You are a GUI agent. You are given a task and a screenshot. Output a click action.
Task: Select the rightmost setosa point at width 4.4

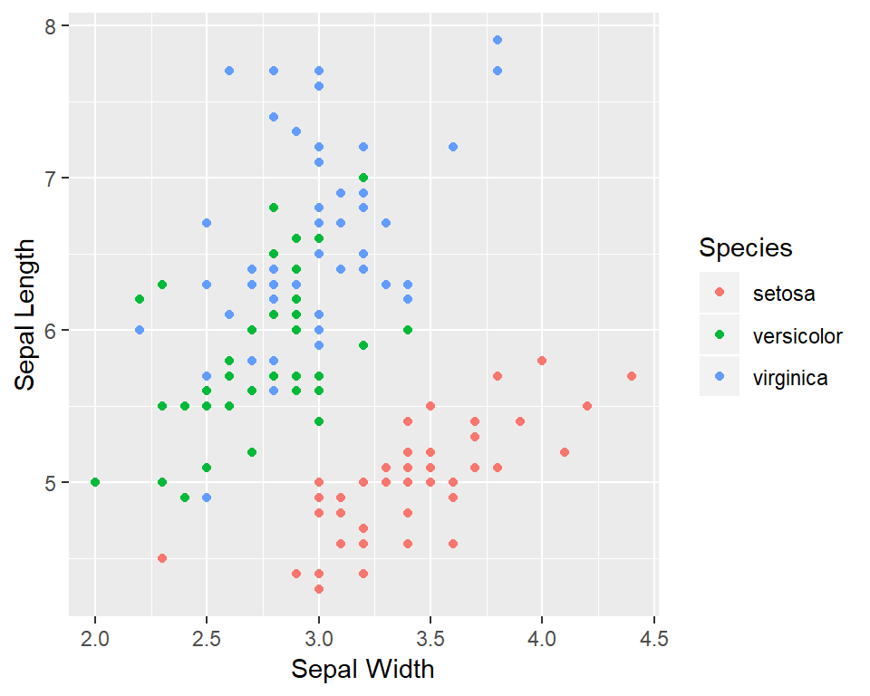(632, 376)
